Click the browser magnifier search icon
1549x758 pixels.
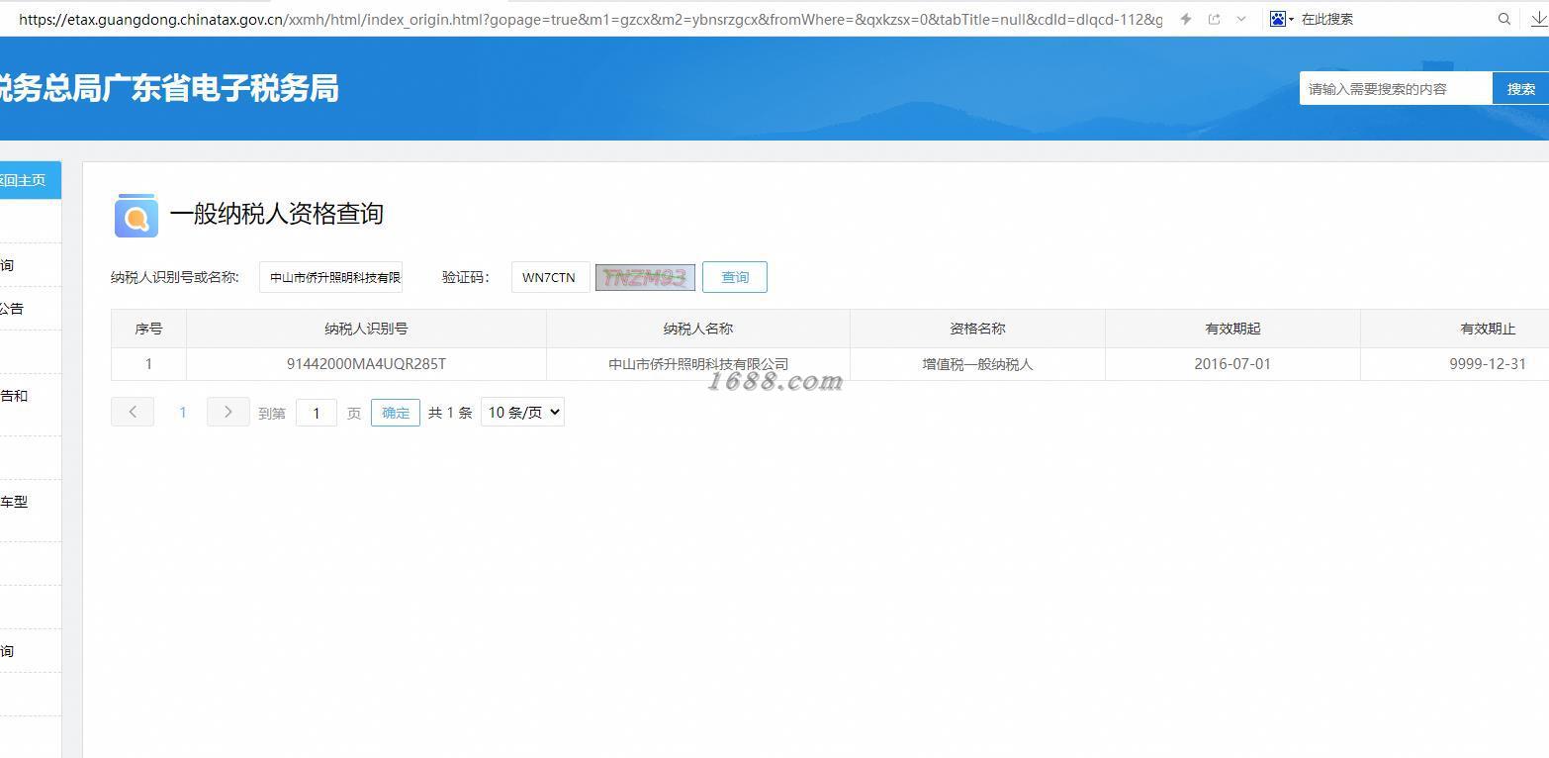(1504, 19)
